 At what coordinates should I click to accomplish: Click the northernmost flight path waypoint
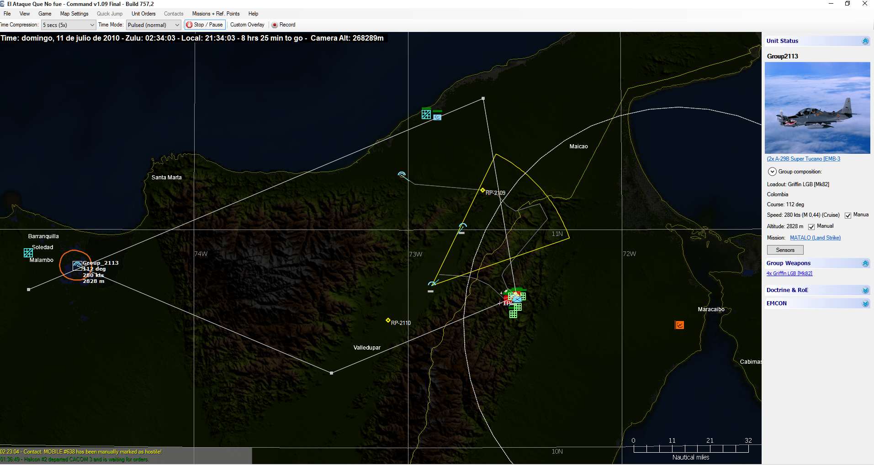(x=483, y=98)
